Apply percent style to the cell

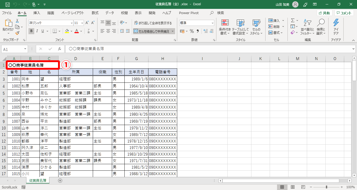point(192,31)
